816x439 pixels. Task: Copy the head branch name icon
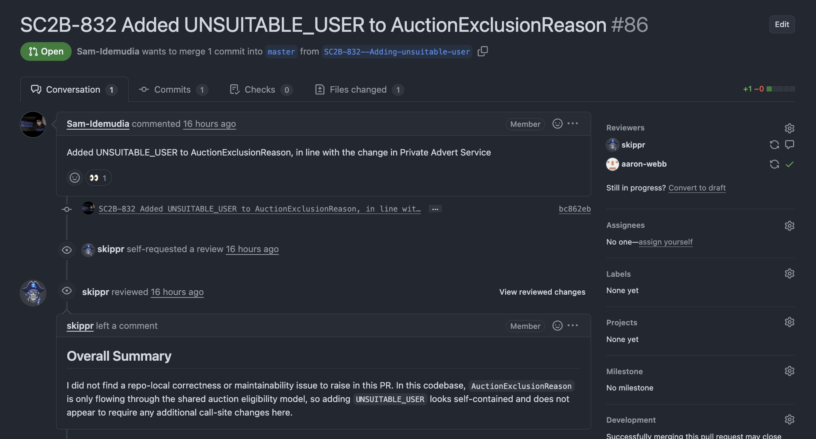482,51
